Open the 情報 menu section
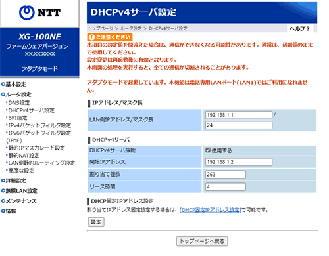Screen dimensions: 329x256 pyautogui.click(x=9, y=211)
